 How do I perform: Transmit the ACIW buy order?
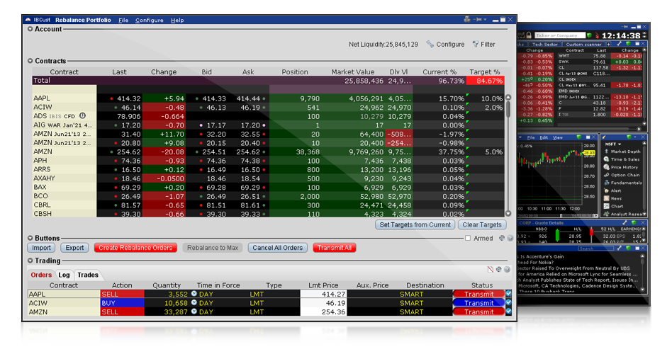[x=478, y=302]
